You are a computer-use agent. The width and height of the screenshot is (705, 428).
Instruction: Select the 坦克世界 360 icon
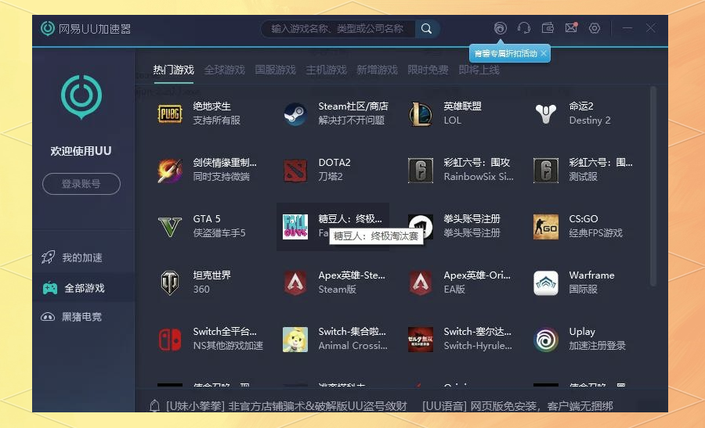click(x=170, y=283)
